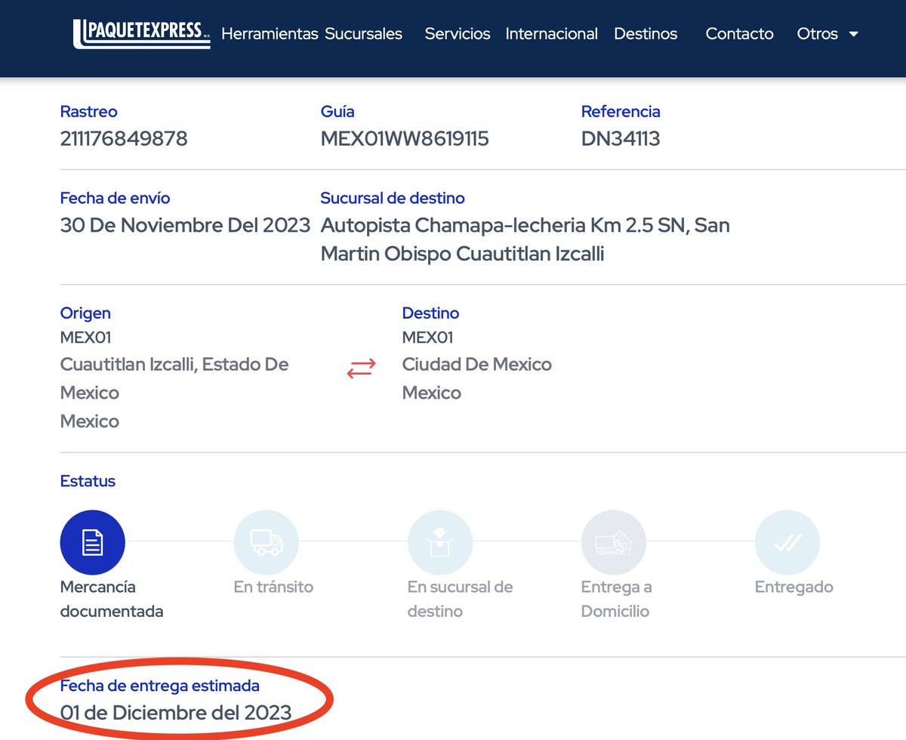This screenshot has width=906, height=740.
Task: Open the Herramientas menu
Action: 270,34
